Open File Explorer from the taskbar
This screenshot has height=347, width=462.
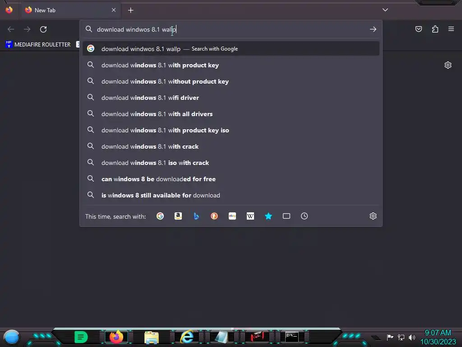pyautogui.click(x=152, y=337)
